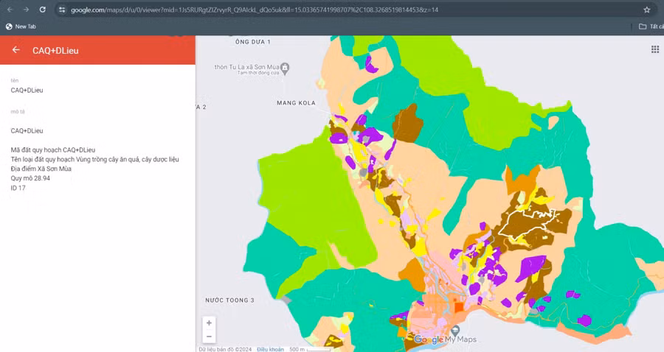The image size is (664, 352).
Task: Click the Mang Kola place label
Action: 296,102
